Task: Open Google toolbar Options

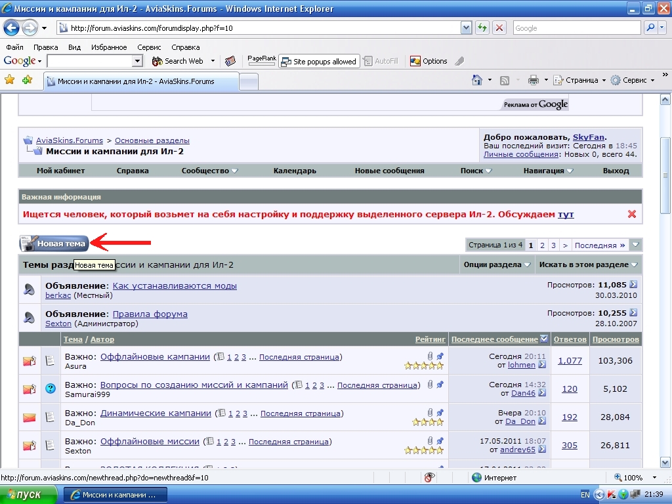Action: pyautogui.click(x=429, y=61)
